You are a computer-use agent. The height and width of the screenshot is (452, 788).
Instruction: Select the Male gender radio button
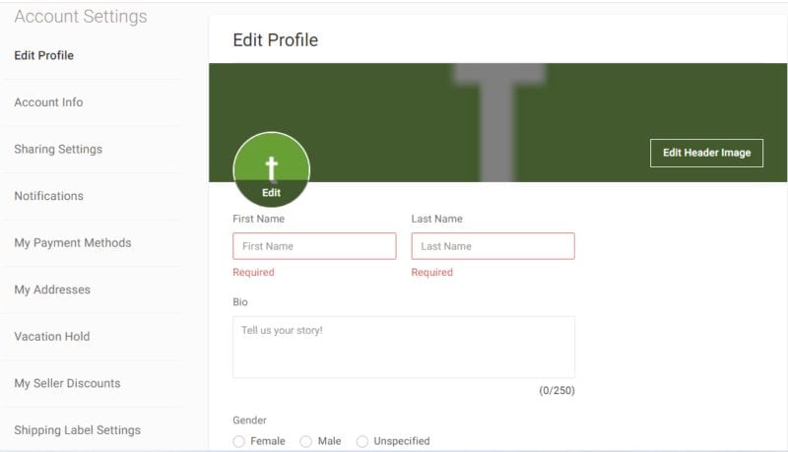(x=306, y=441)
